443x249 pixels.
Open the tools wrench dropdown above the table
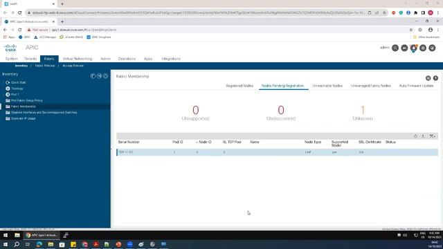coord(432,136)
